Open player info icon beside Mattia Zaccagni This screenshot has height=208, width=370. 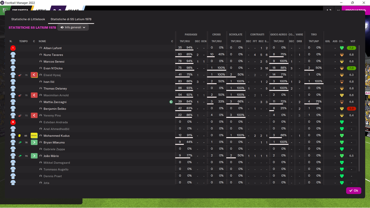point(41,102)
